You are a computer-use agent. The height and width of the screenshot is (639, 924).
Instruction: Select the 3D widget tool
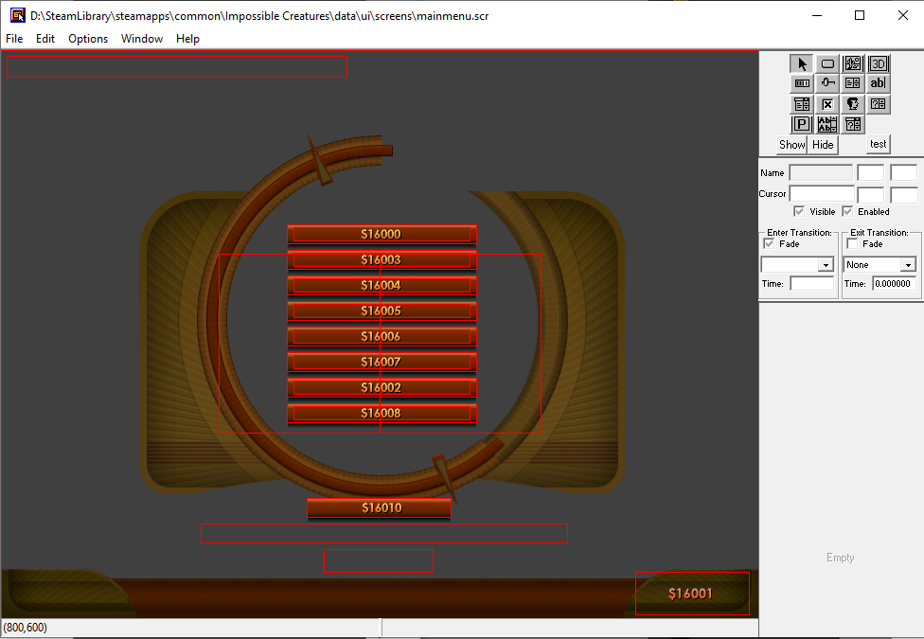click(x=878, y=63)
